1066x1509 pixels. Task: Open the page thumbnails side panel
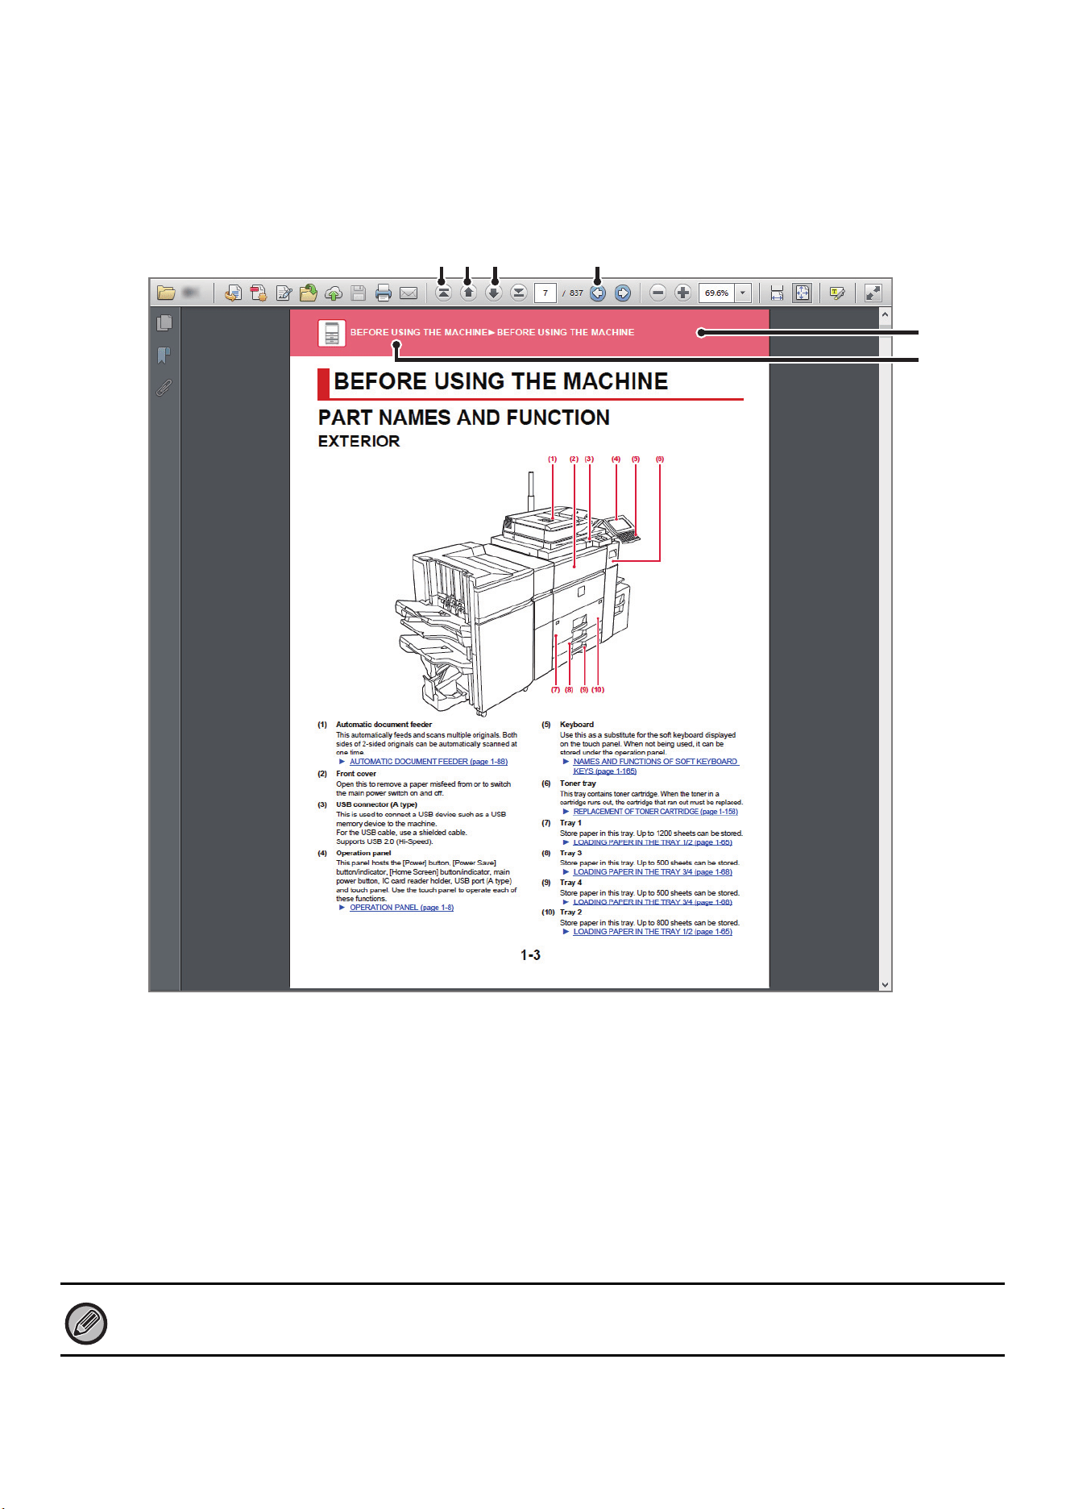(x=164, y=323)
